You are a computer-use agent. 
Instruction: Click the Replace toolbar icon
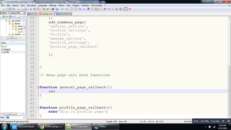[x=57, y=9]
